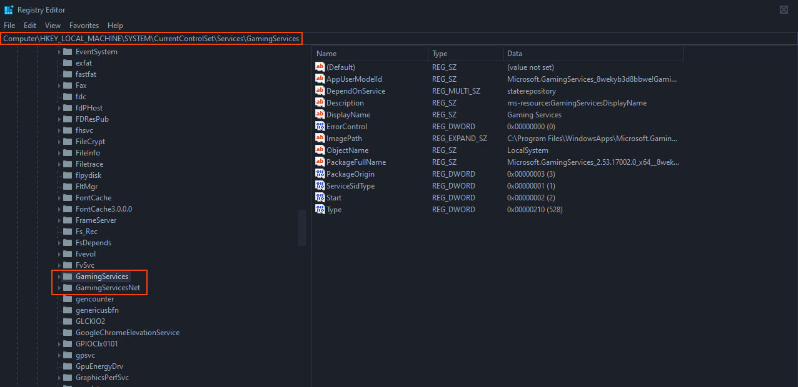The width and height of the screenshot is (798, 387).
Task: Open the Help menu
Action: click(115, 26)
